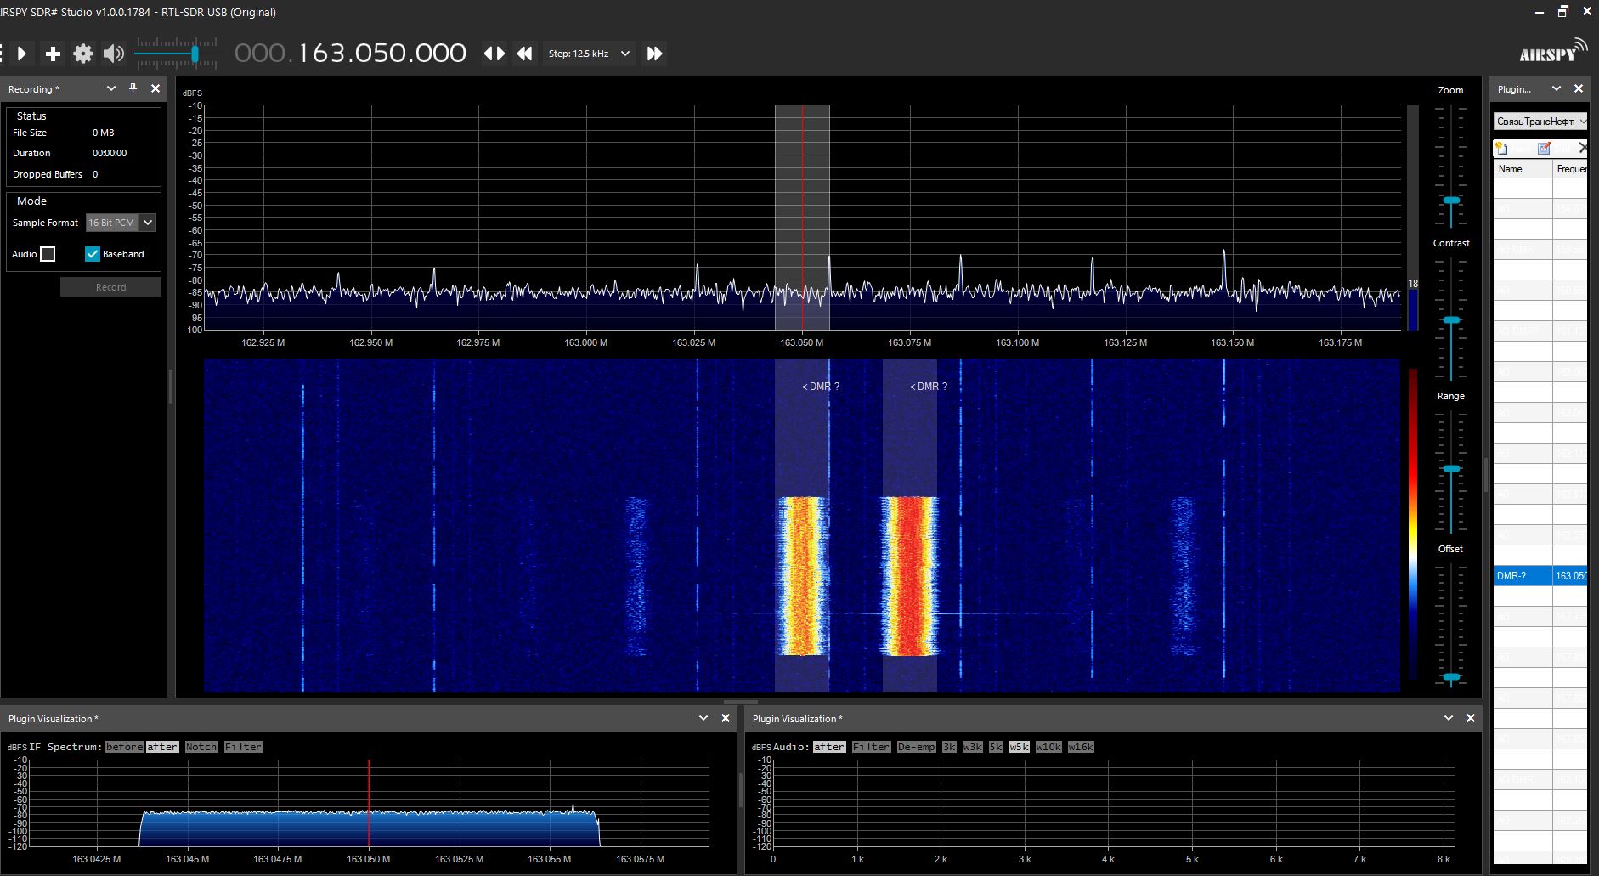1599x876 pixels.
Task: Toggle De-emp in the Audio visualization
Action: [x=916, y=747]
